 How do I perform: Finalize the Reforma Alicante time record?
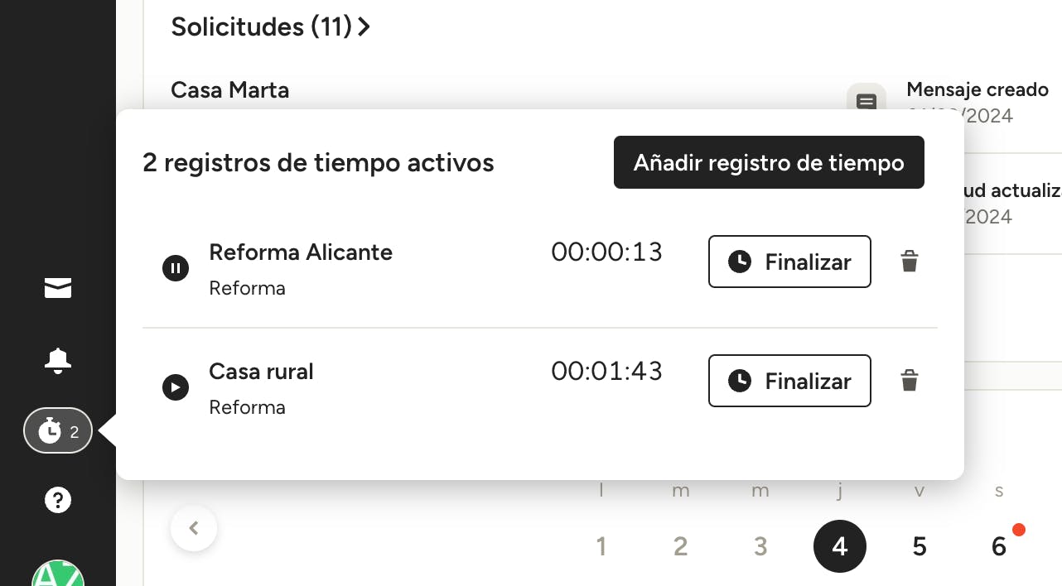pyautogui.click(x=789, y=262)
